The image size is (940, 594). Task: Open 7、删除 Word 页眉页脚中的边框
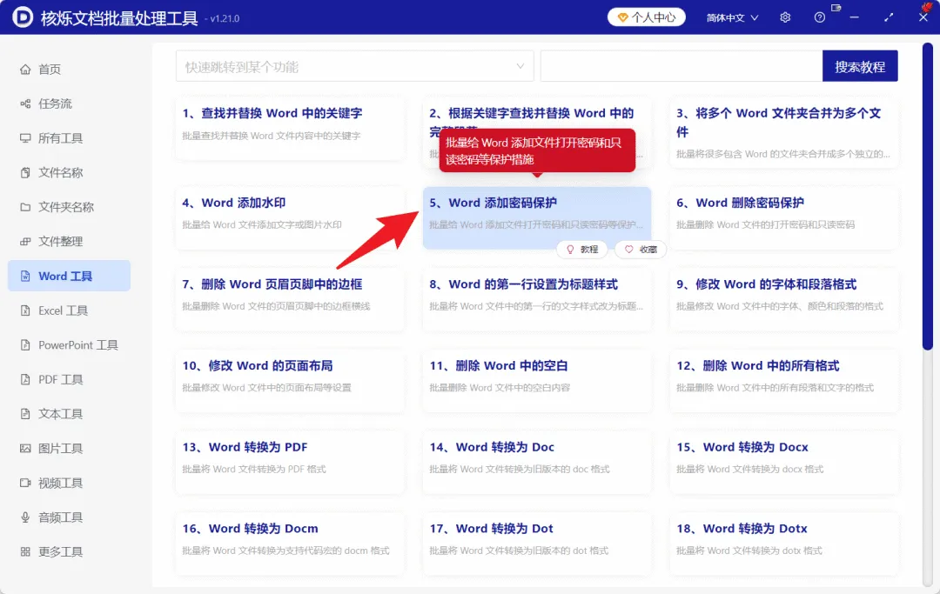pyautogui.click(x=290, y=299)
